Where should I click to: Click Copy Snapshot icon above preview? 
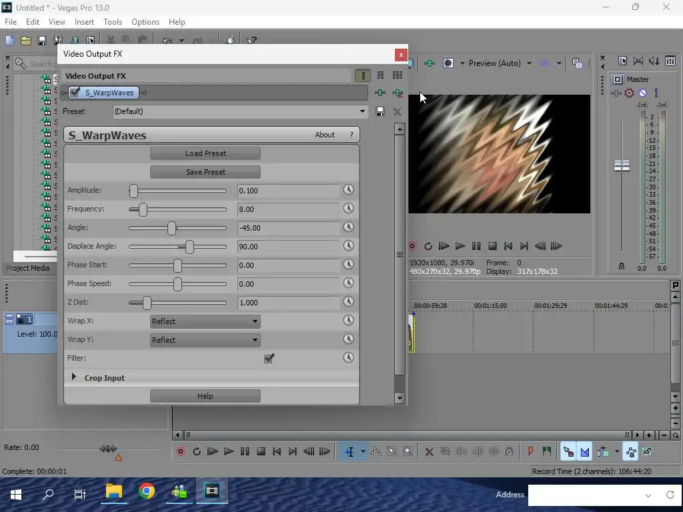point(577,63)
